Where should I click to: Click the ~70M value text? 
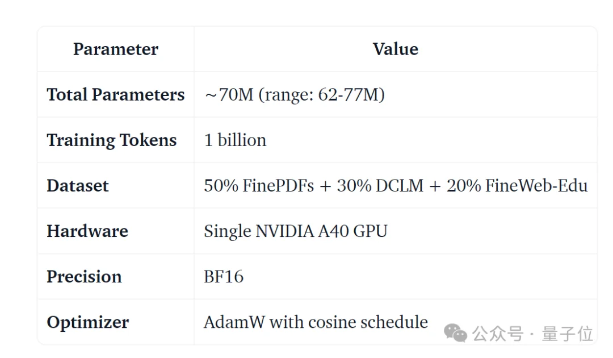tap(229, 95)
